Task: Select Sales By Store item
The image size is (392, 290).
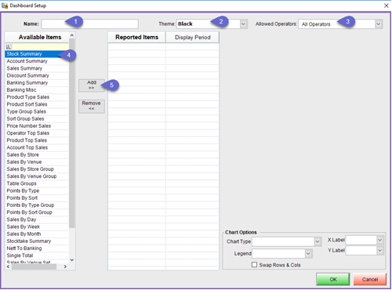Action: [37, 154]
